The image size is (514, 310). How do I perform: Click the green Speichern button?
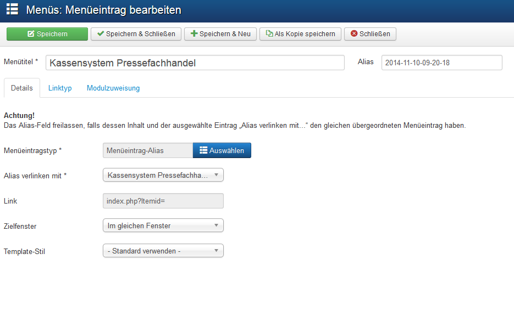[47, 34]
